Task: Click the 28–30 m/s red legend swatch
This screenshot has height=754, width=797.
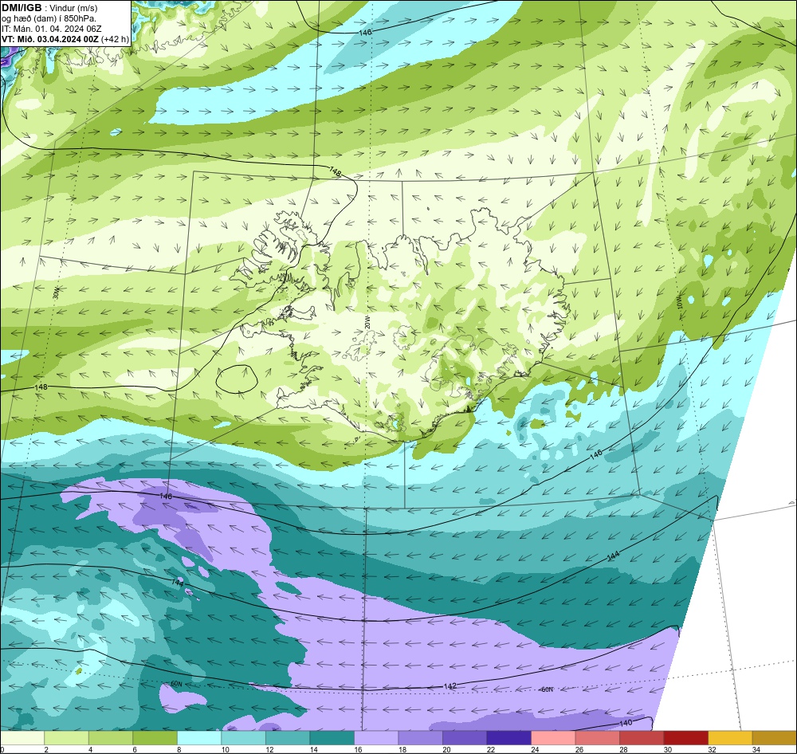Action: pyautogui.click(x=642, y=738)
